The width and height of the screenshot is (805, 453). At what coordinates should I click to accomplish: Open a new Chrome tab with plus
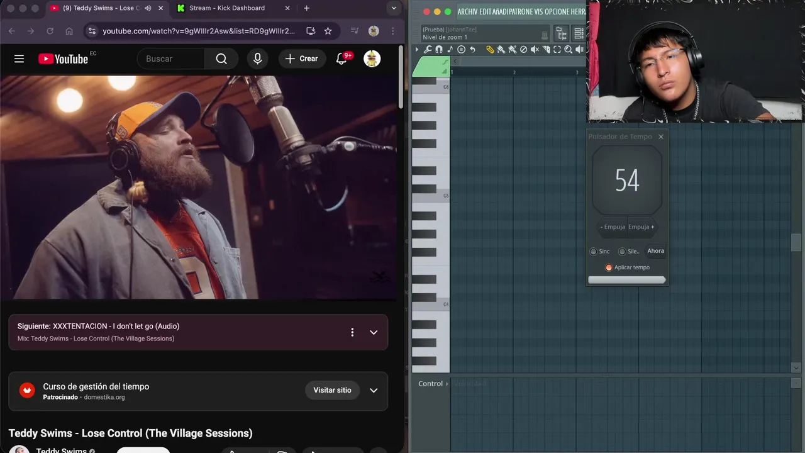click(306, 8)
